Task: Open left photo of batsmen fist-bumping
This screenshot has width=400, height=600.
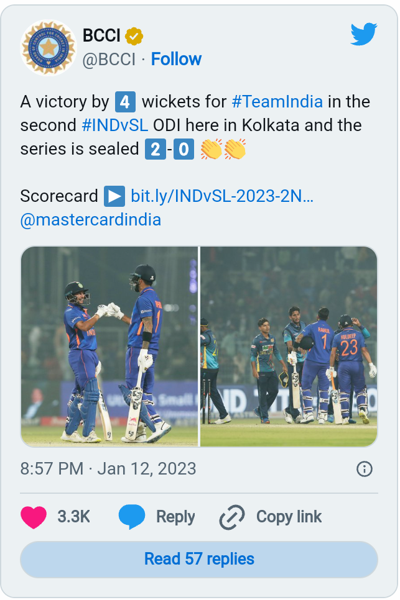Action: [x=109, y=347]
